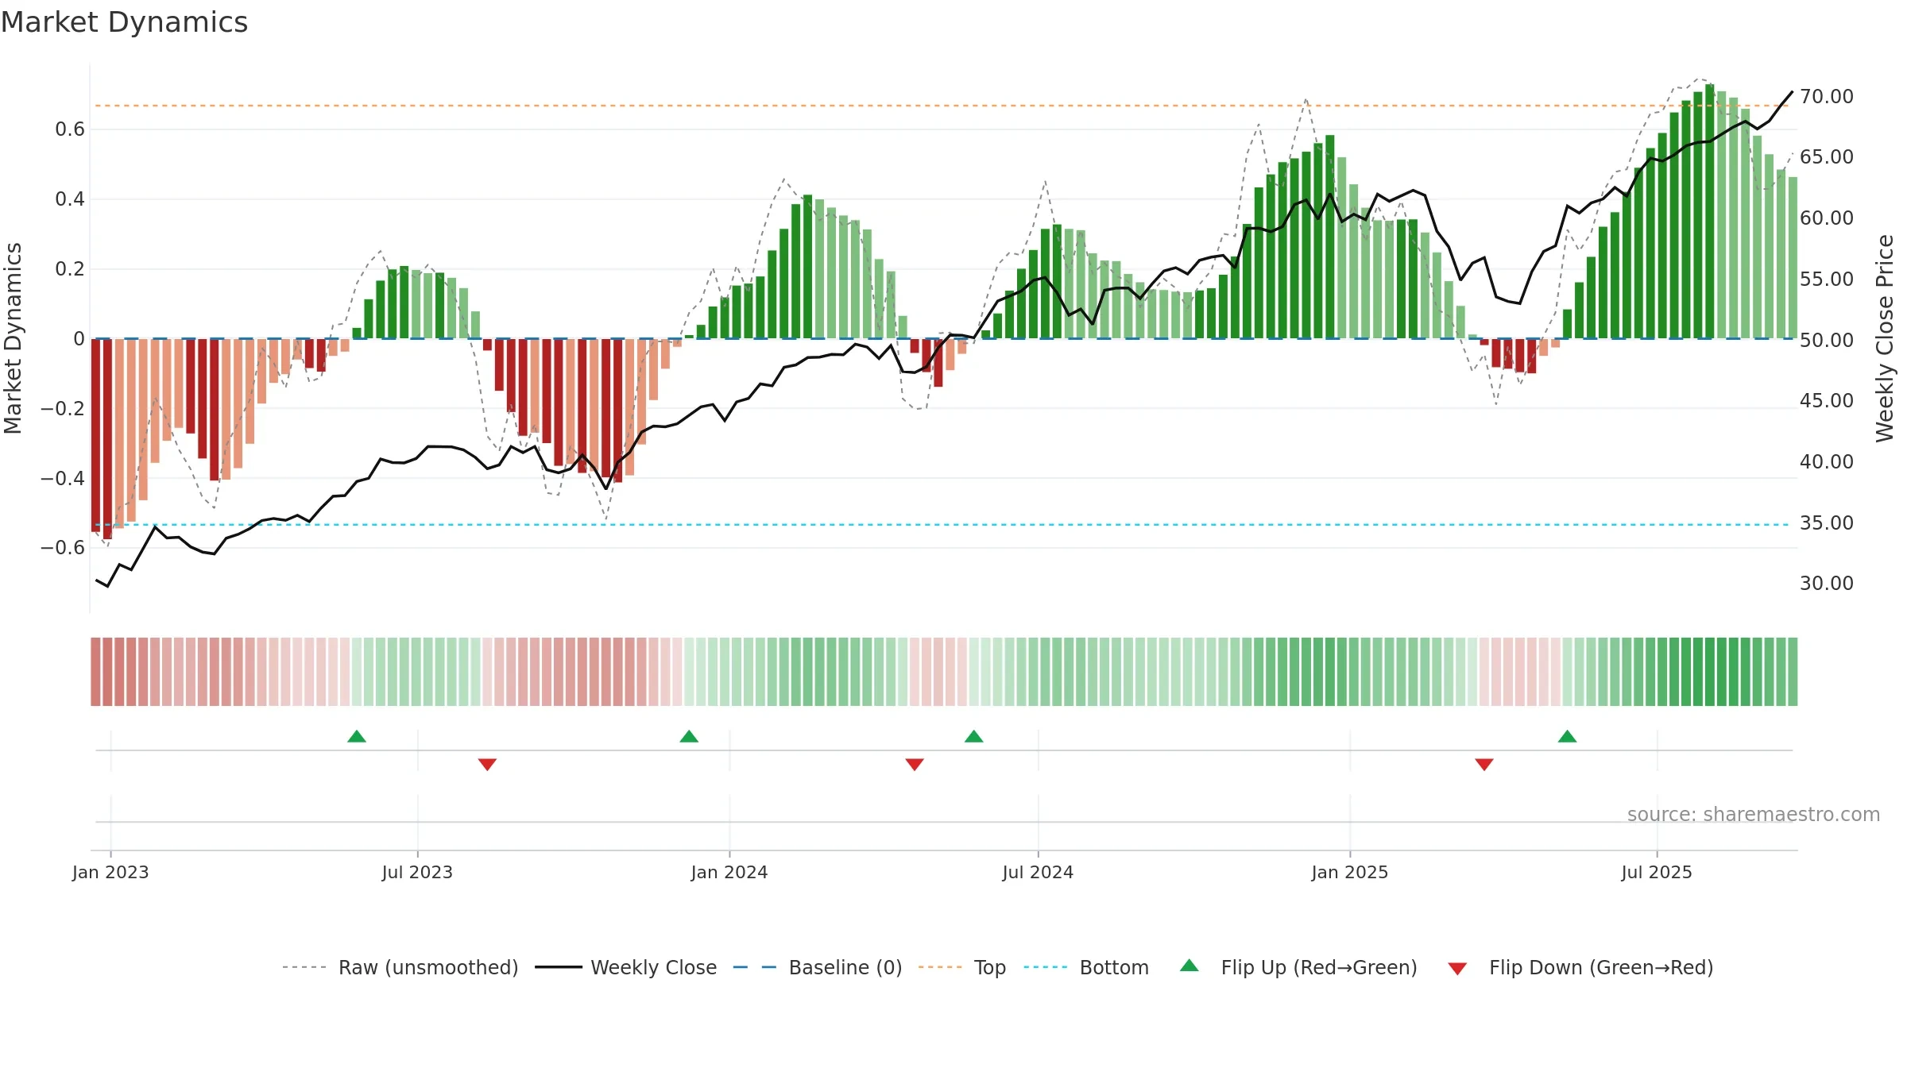Click the 0.6 left axis label
The width and height of the screenshot is (1907, 1072).
point(70,129)
